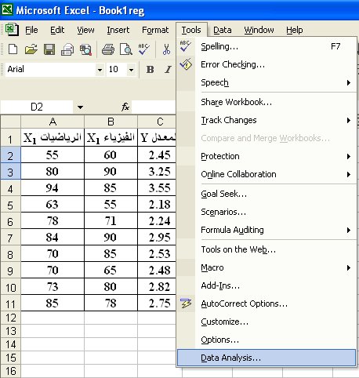Toggle Italic formatting
359x378 pixels.
coord(168,70)
